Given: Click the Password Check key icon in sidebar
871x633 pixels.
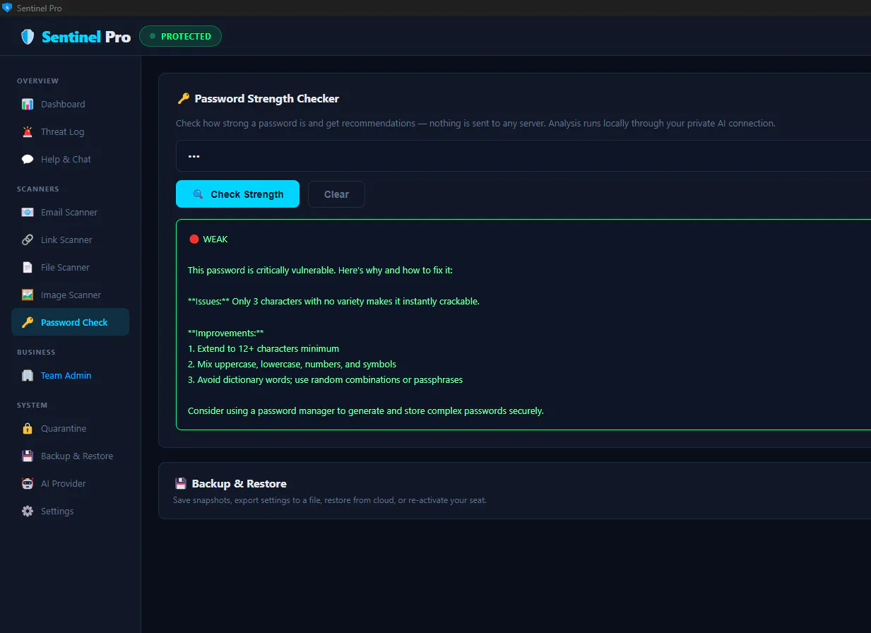Looking at the screenshot, I should (28, 323).
